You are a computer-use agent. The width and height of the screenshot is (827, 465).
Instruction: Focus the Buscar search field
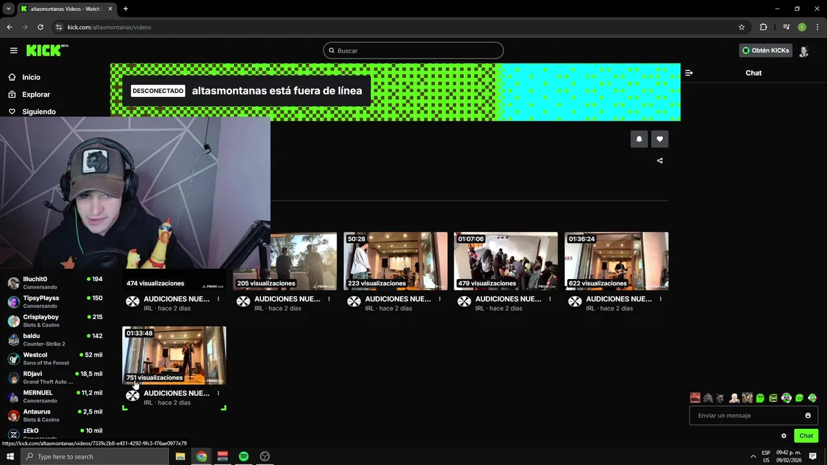[413, 50]
